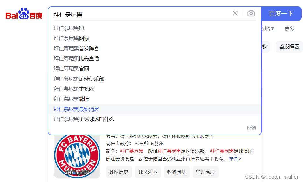
Task: Clear the search box with X icon
Action: click(235, 13)
